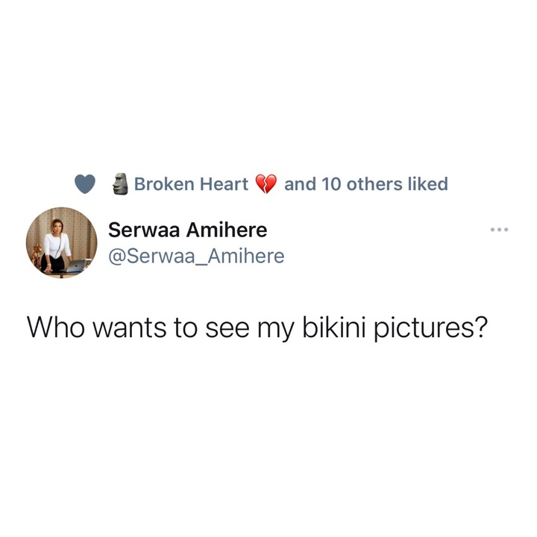
Task: Open the @Serwaa_Amihere handle link
Action: [196, 256]
